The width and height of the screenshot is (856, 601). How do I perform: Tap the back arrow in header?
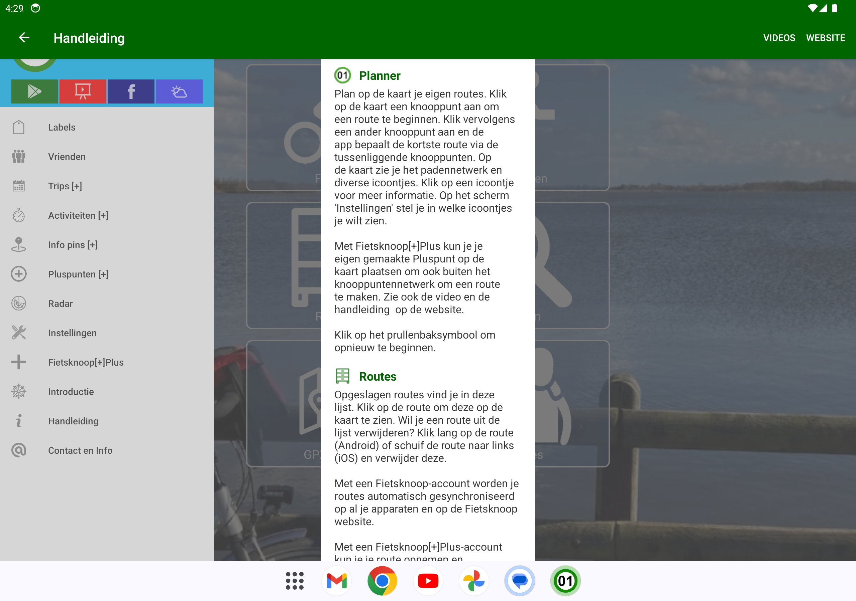[24, 38]
